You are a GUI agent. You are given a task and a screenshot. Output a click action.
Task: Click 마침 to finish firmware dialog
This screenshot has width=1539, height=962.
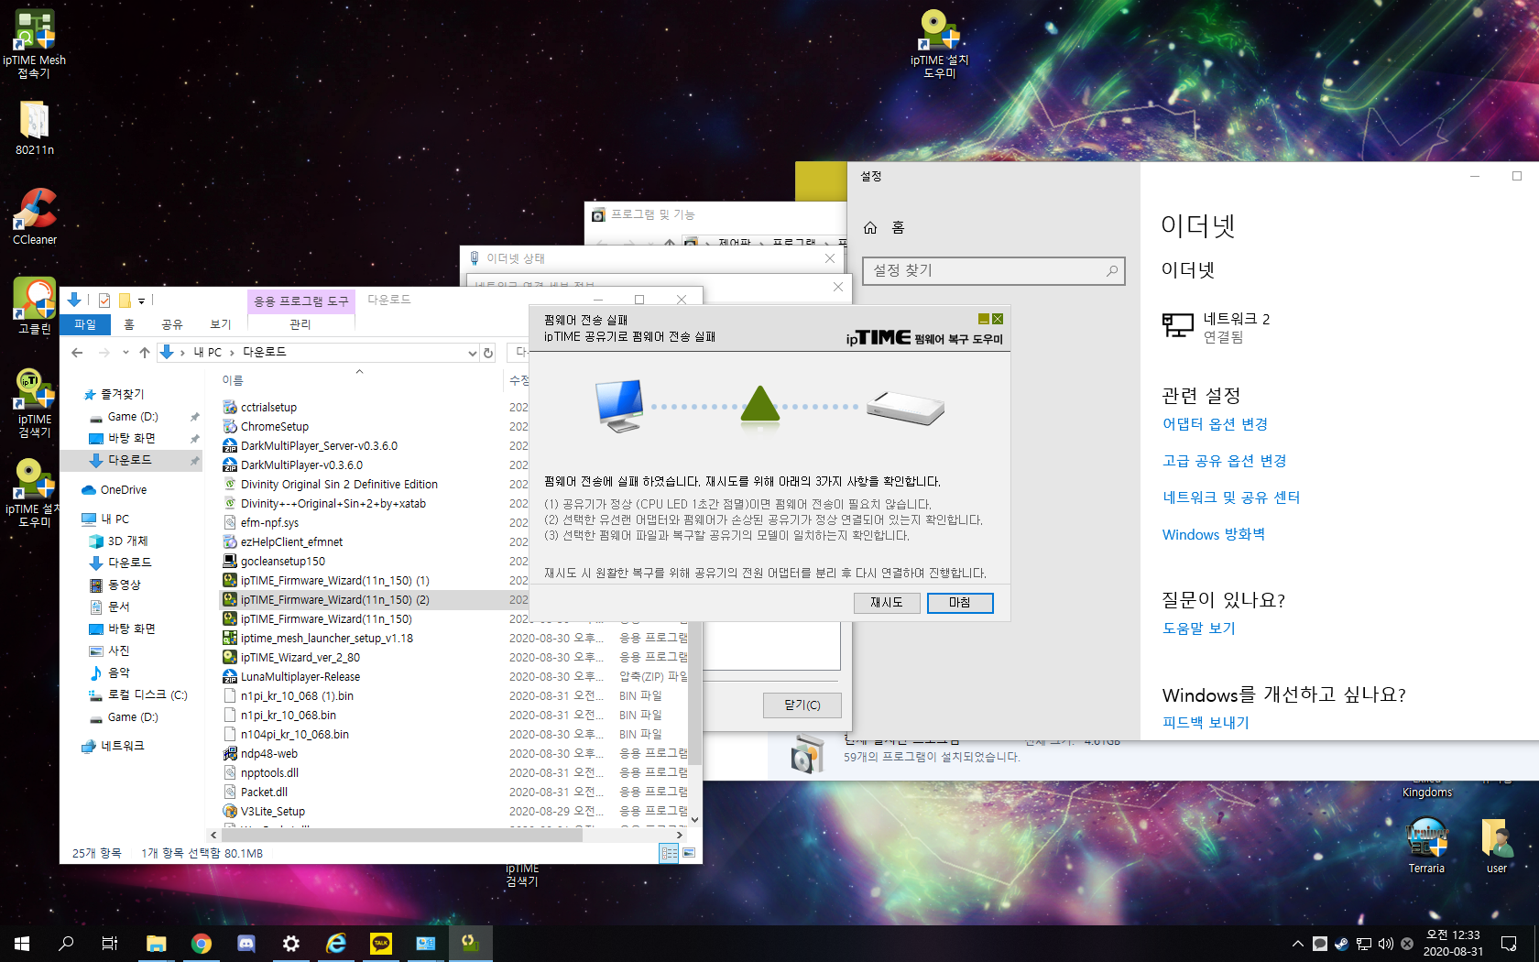pos(960,603)
